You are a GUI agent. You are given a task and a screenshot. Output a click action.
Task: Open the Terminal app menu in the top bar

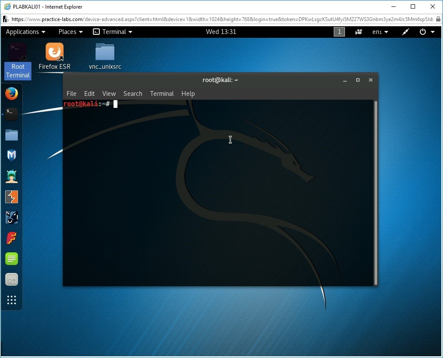pyautogui.click(x=113, y=32)
